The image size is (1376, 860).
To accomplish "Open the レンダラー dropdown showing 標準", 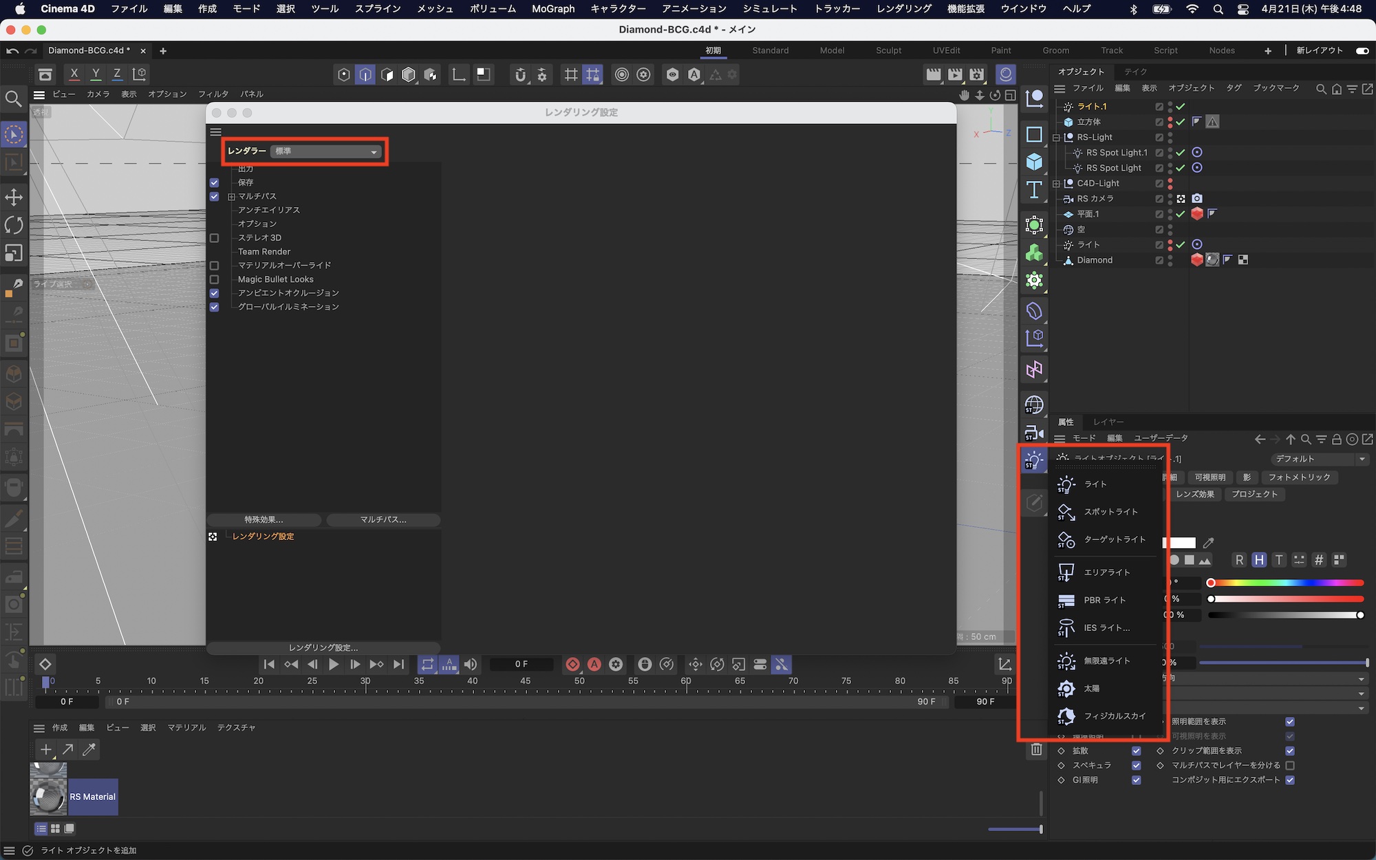I will (x=326, y=151).
